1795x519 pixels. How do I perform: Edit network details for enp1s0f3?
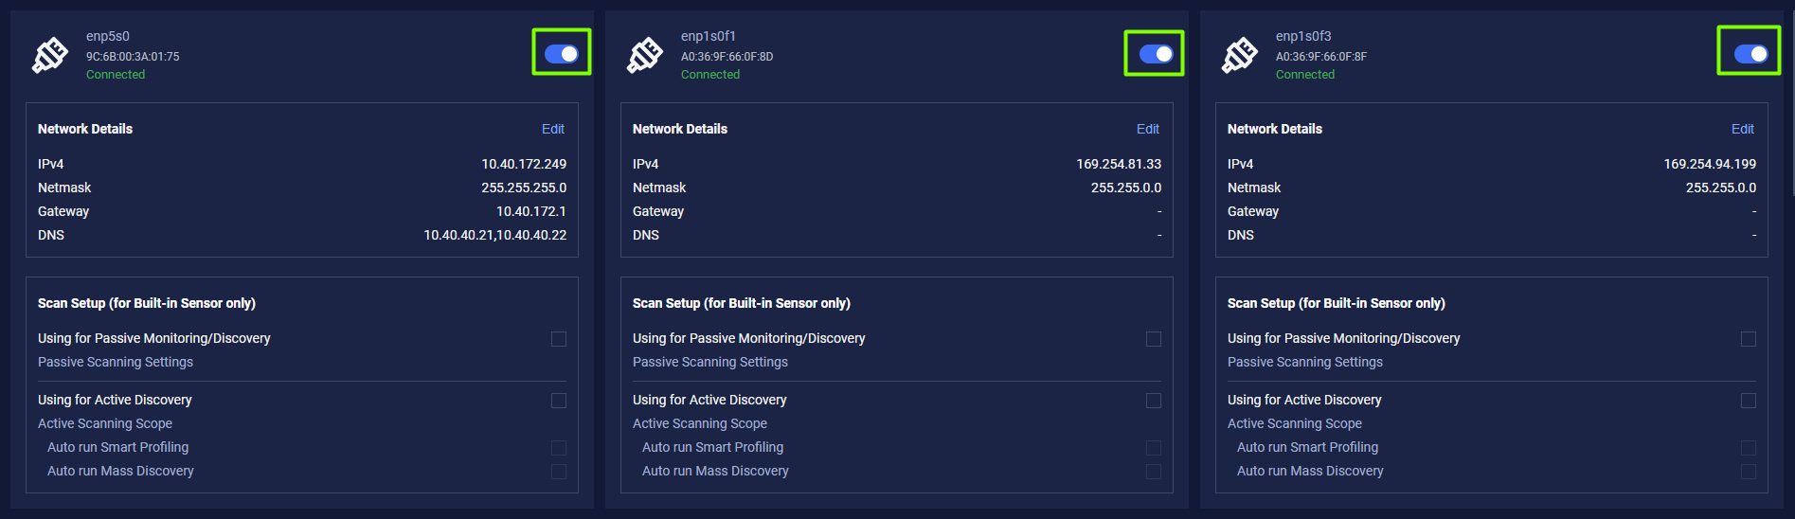[x=1743, y=129]
